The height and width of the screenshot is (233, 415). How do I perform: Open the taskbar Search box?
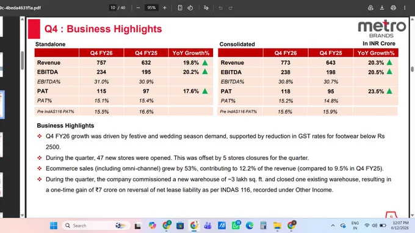click(96, 226)
